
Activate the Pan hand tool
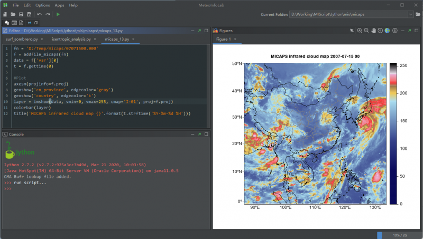(x=373, y=31)
